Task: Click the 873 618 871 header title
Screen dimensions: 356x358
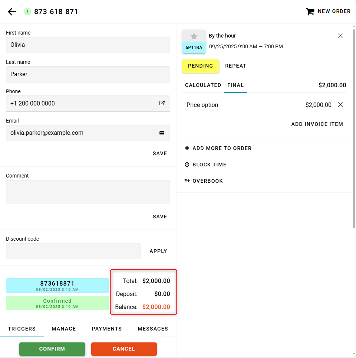Action: (x=56, y=12)
